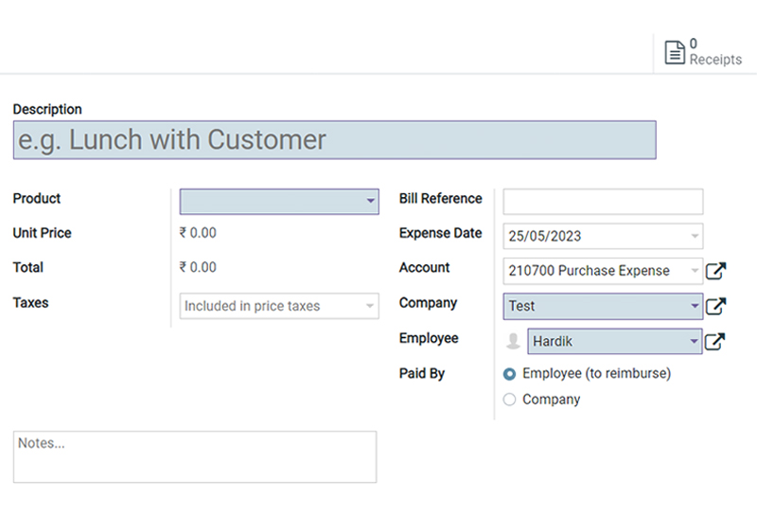Expand the Employee Hardik dropdown arrow

694,341
